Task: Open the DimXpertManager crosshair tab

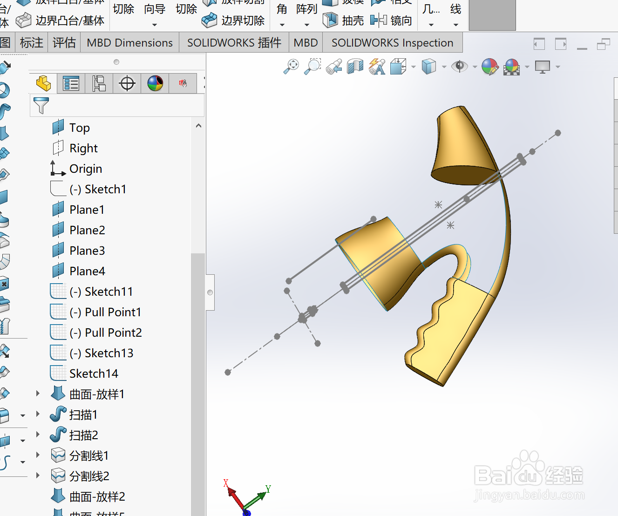Action: pyautogui.click(x=127, y=83)
